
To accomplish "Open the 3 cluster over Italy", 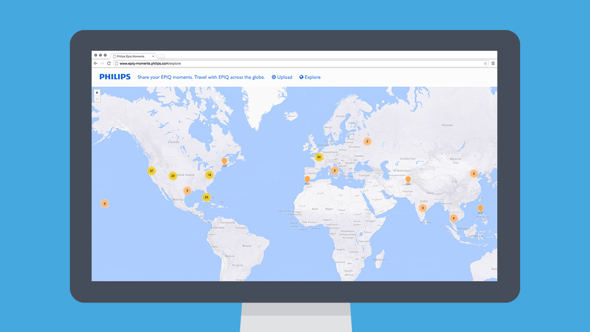I will (334, 170).
